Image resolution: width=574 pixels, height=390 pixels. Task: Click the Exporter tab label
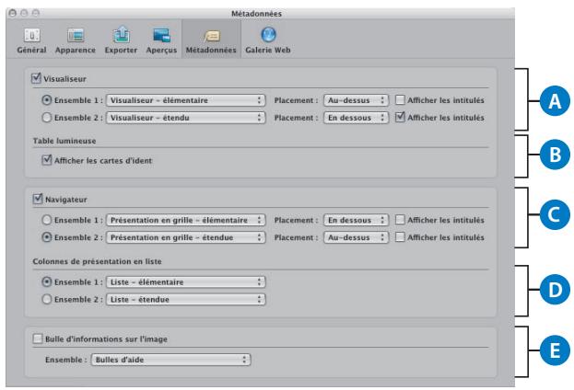pyautogui.click(x=121, y=50)
